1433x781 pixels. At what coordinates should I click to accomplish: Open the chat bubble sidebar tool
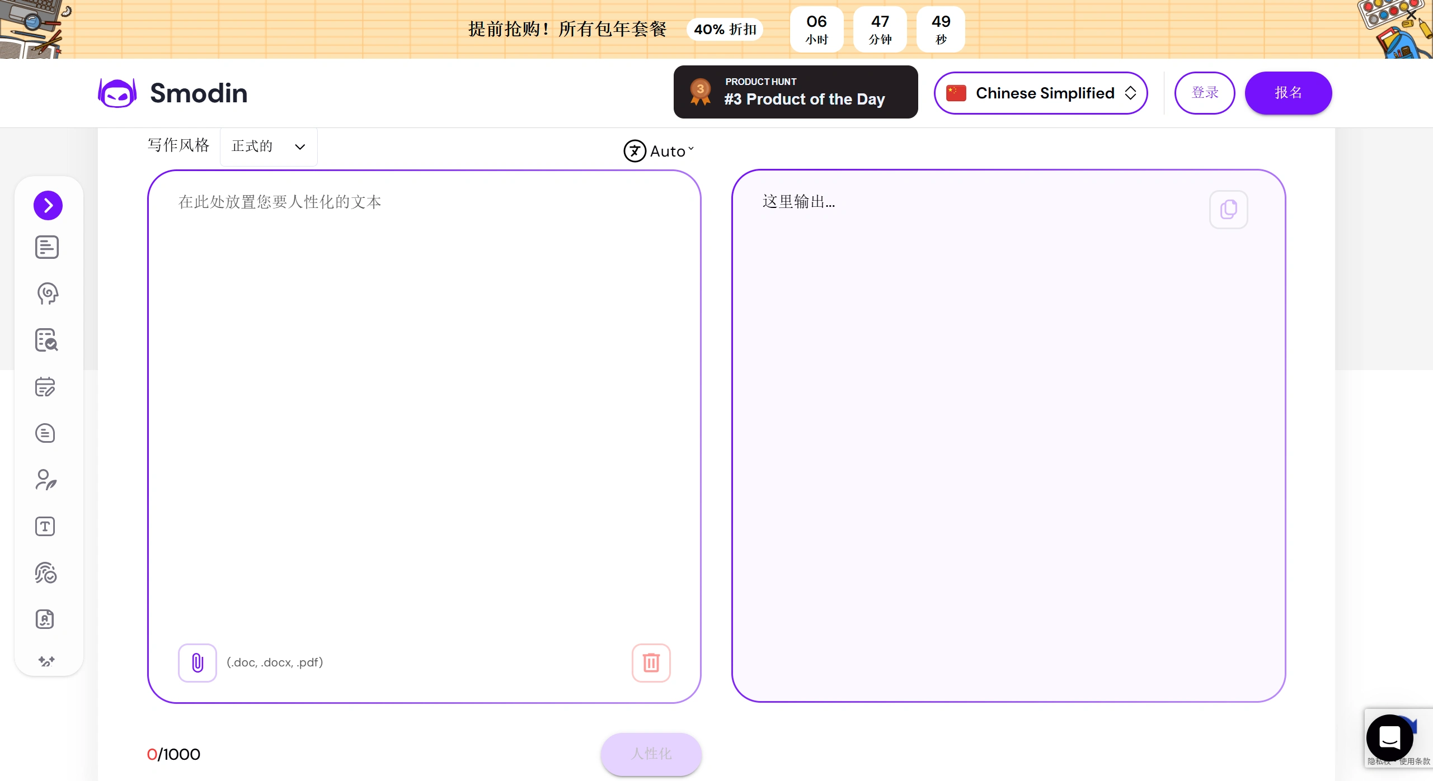[45, 433]
